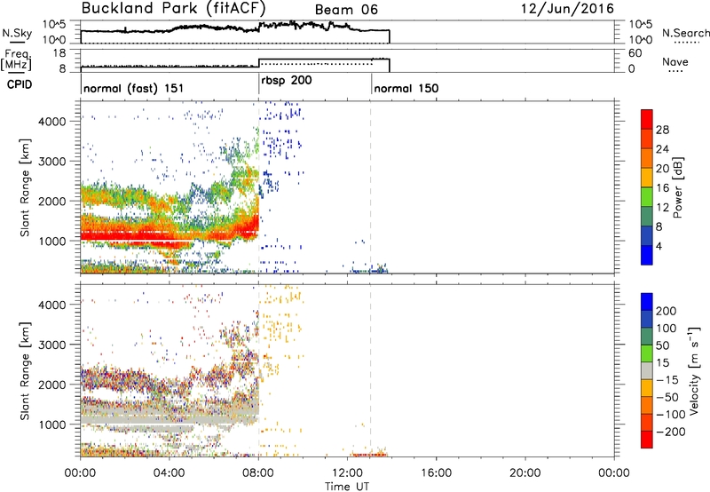Image resolution: width=710 pixels, height=492 pixels.
Task: Click the noise sky trace in top panel
Action: click(x=235, y=28)
